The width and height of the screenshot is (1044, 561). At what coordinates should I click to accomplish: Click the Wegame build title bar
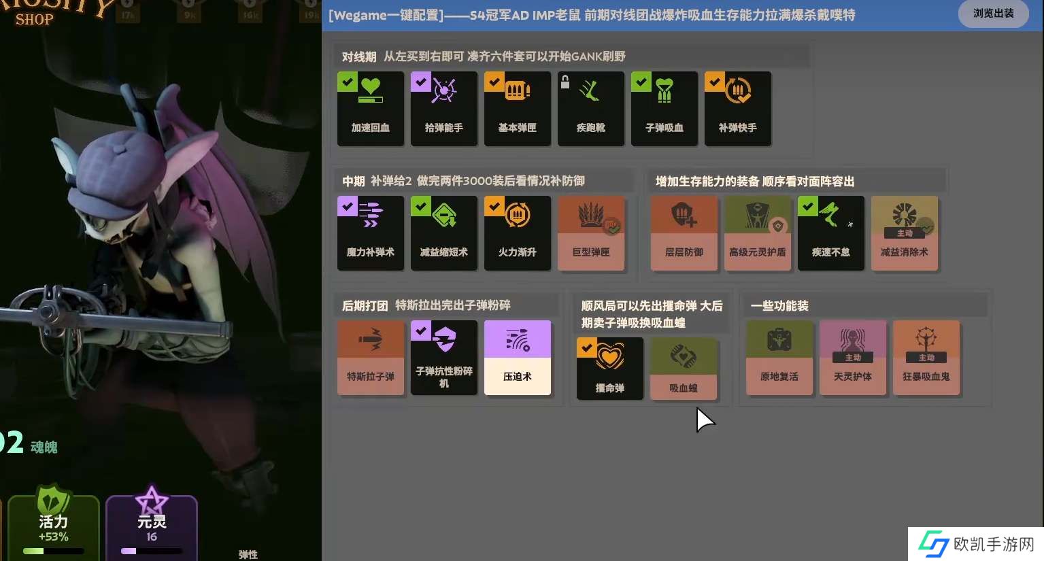[592, 15]
